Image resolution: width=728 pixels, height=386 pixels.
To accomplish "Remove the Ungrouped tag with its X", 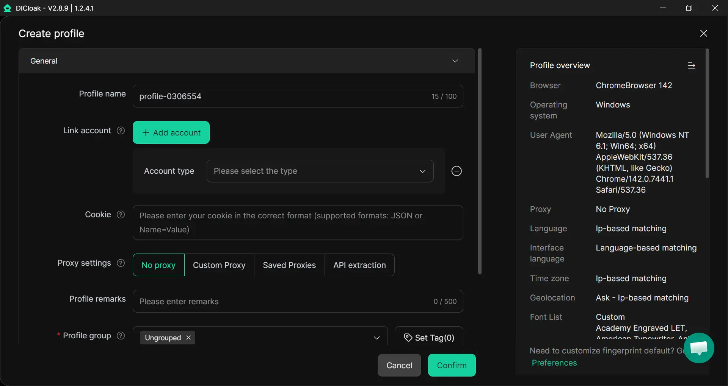I will tap(188, 338).
